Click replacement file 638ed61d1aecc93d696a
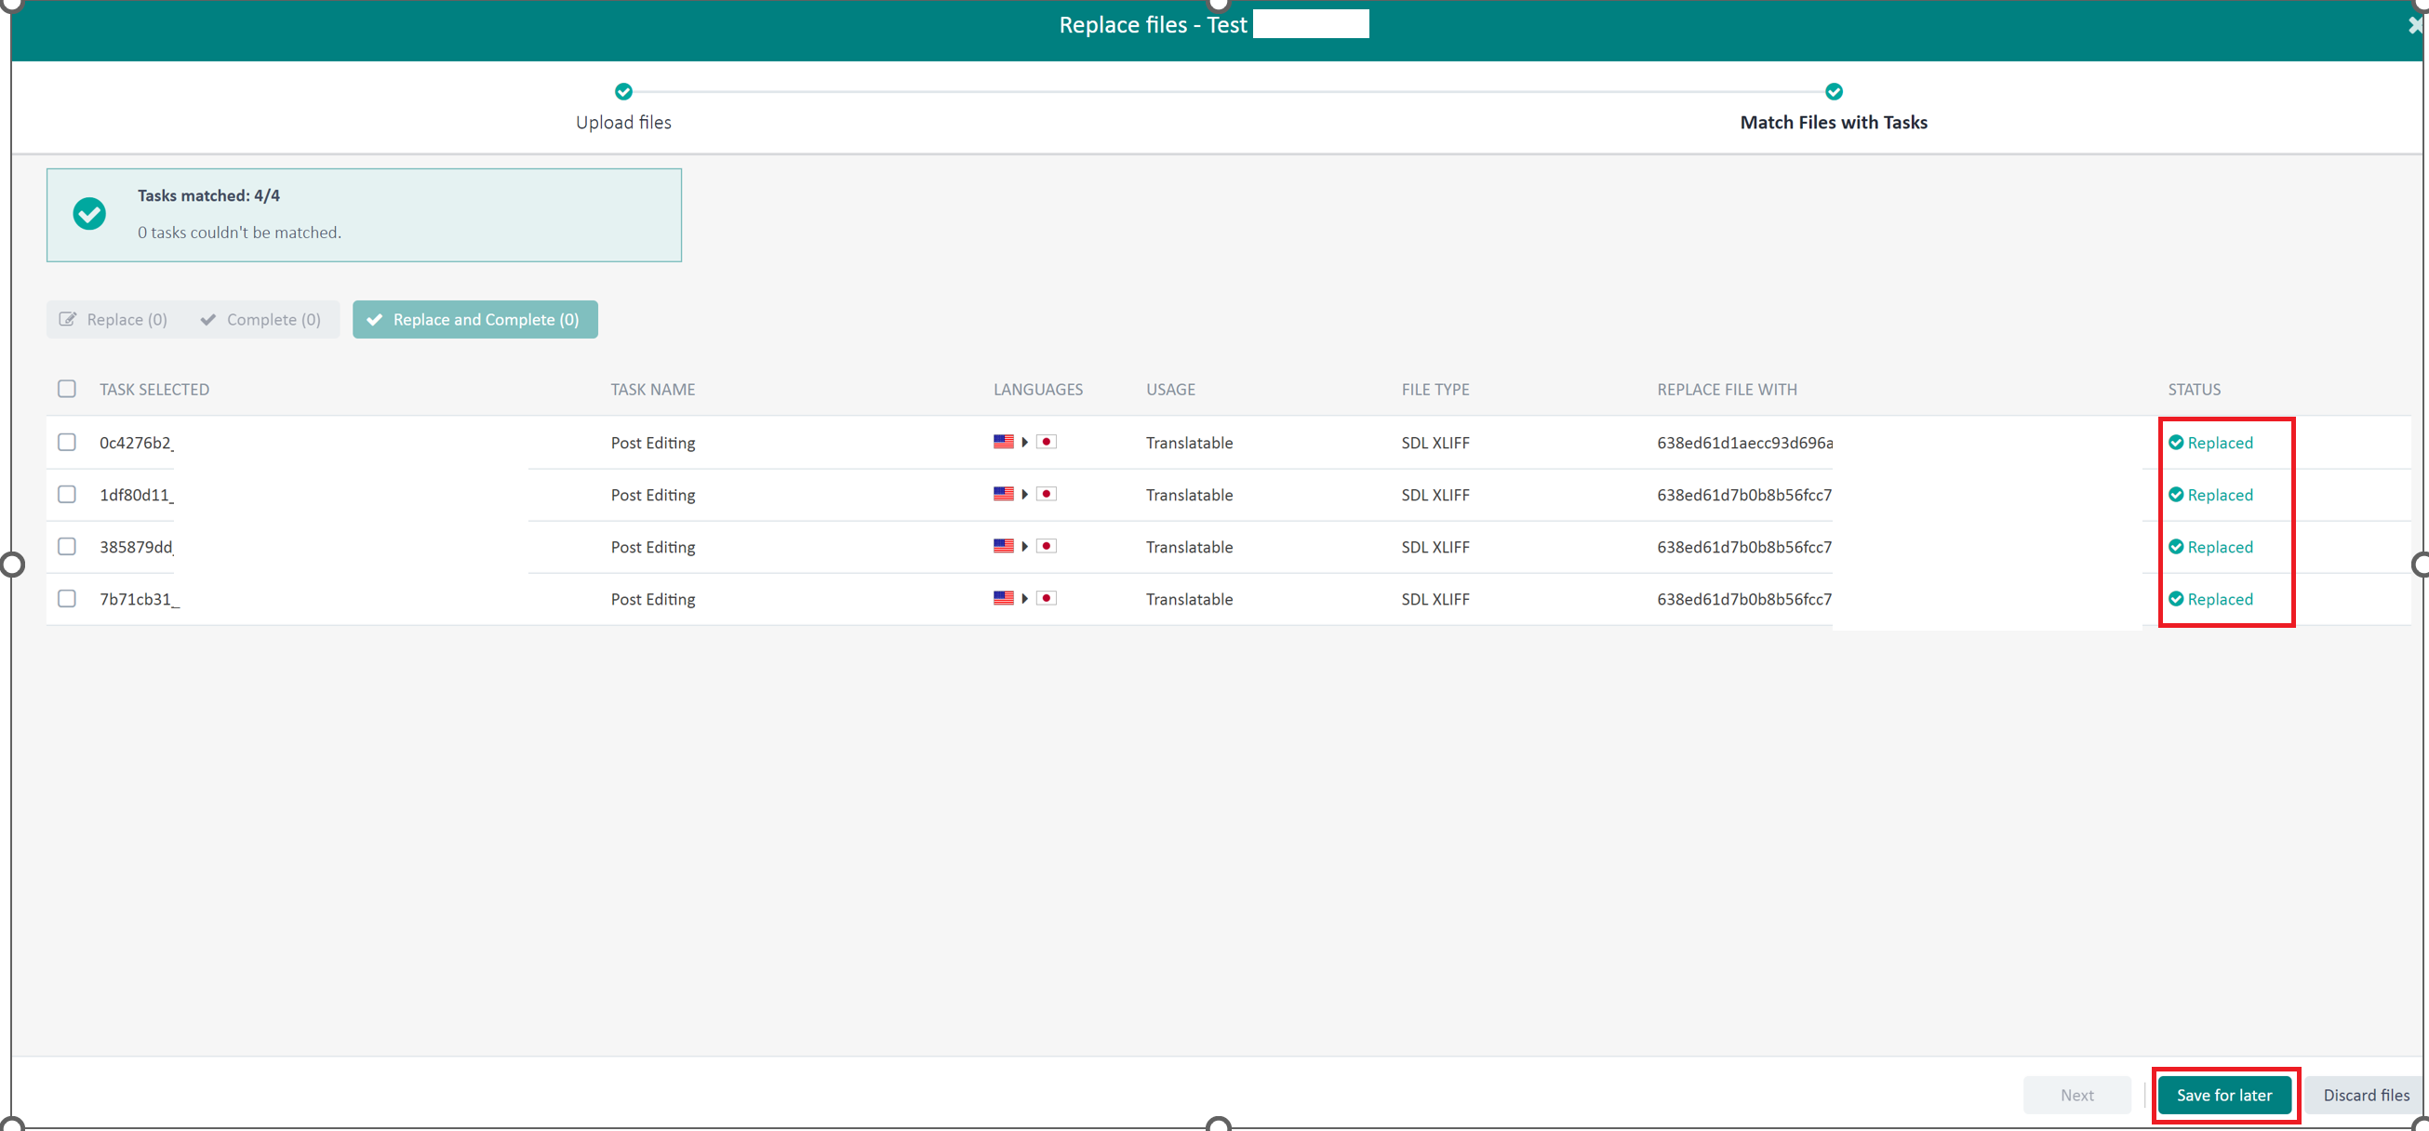 [1744, 443]
